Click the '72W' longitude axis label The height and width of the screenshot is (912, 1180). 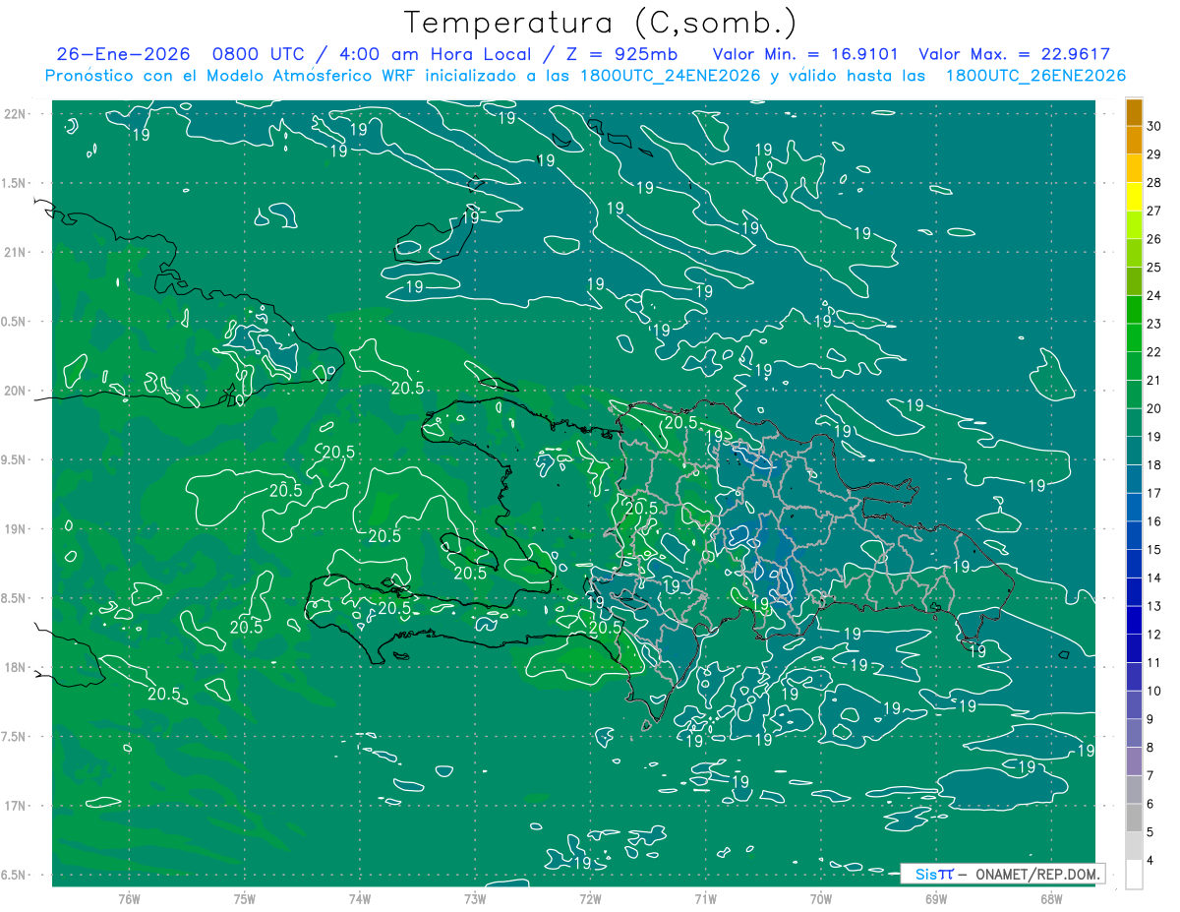[x=590, y=898]
